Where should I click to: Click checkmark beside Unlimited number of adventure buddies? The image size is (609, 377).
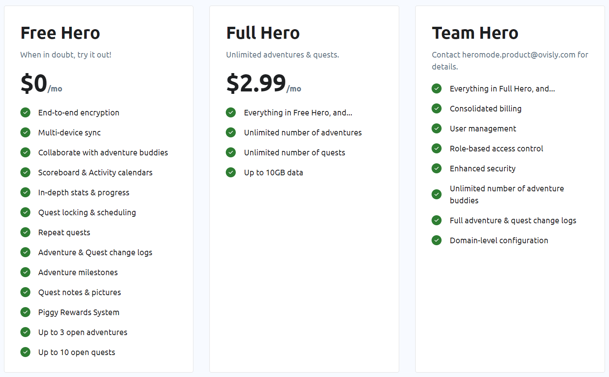(x=437, y=194)
